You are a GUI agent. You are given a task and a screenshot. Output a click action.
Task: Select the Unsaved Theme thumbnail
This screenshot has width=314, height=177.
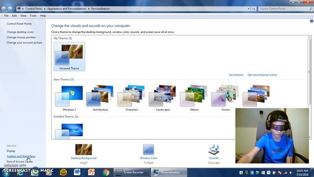point(69,57)
